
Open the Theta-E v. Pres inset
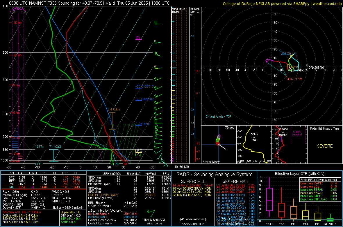point(254,144)
